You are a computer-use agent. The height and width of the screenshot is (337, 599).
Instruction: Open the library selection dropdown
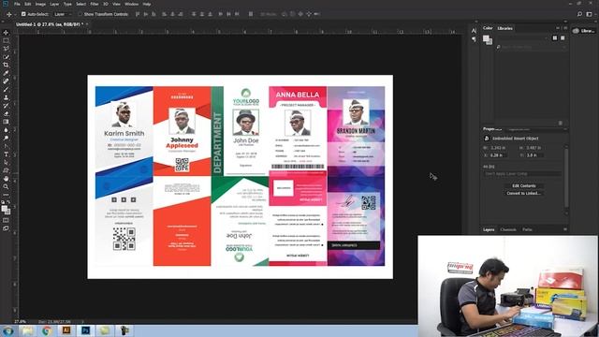[x=521, y=38]
